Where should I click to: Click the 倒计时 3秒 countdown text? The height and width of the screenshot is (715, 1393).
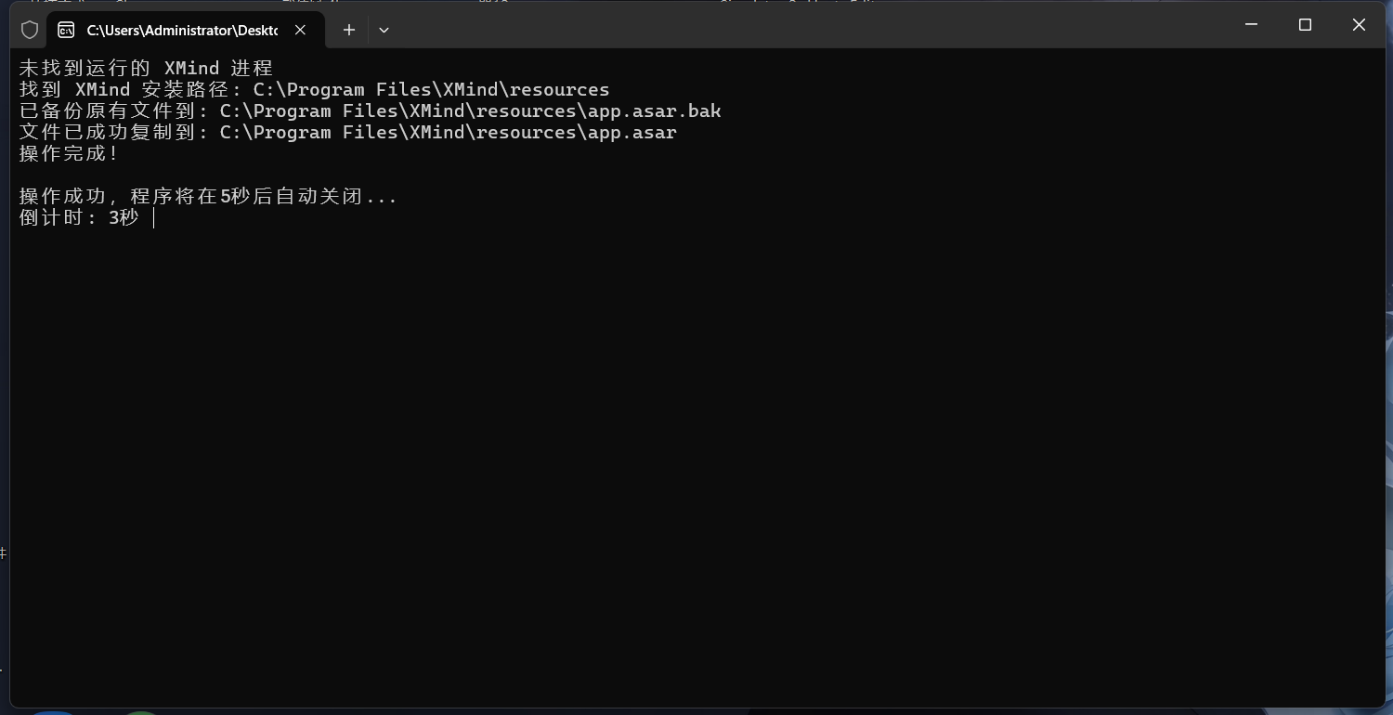tap(79, 218)
